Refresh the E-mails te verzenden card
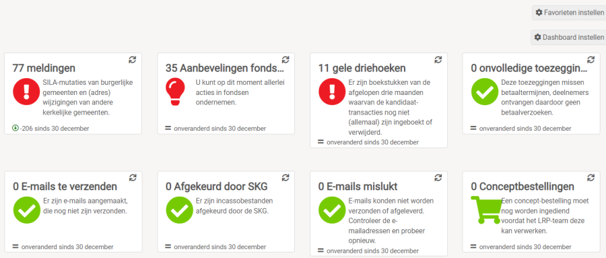The image size is (606, 258). [x=133, y=178]
